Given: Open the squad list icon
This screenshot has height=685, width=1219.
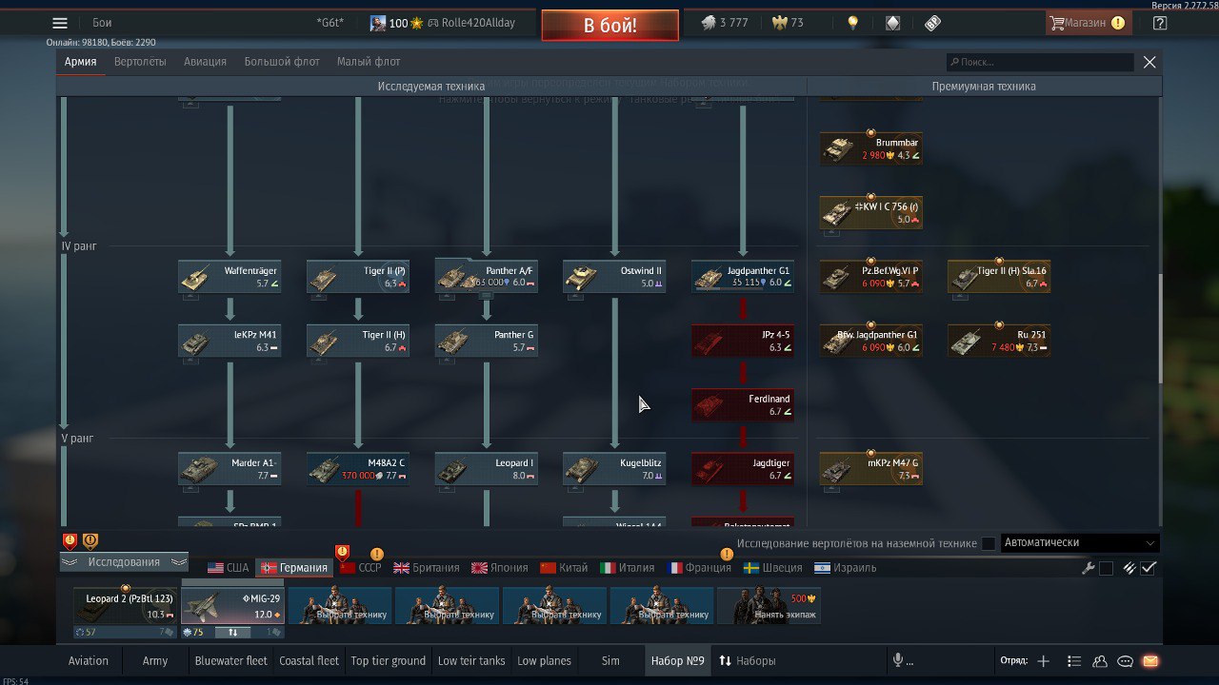Looking at the screenshot, I should pyautogui.click(x=1074, y=660).
